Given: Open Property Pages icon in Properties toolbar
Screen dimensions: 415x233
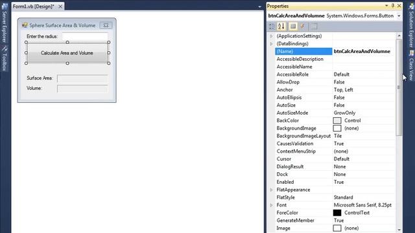Looking at the screenshot, I should [x=314, y=26].
